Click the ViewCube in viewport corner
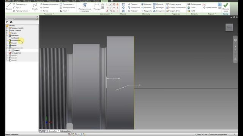This screenshot has width=243, height=136. (229, 27)
